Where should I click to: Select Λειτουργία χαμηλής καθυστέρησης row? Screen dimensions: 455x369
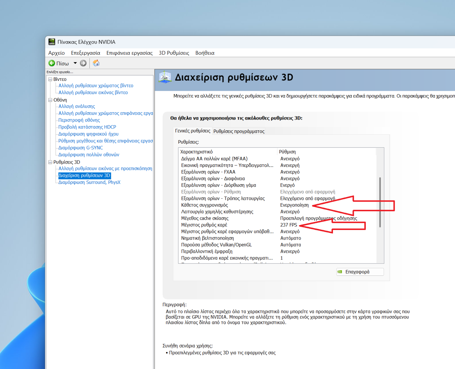pos(277,212)
